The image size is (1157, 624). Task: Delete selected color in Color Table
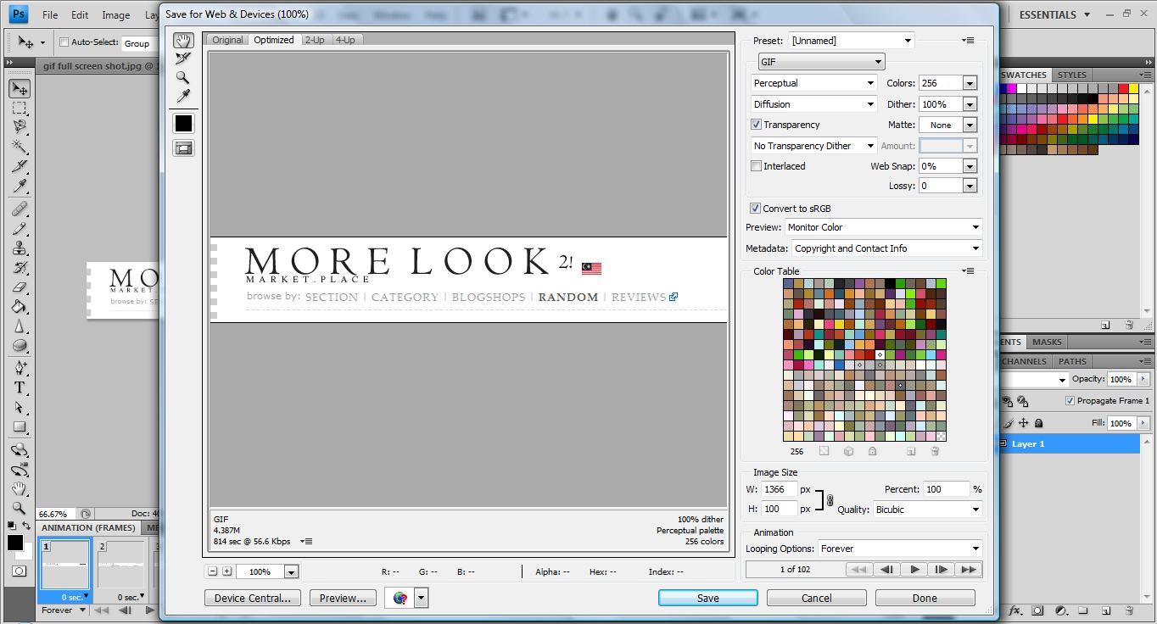935,451
